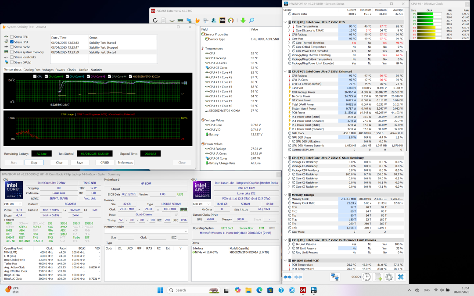Click the volume icon in system tray

click(442, 290)
